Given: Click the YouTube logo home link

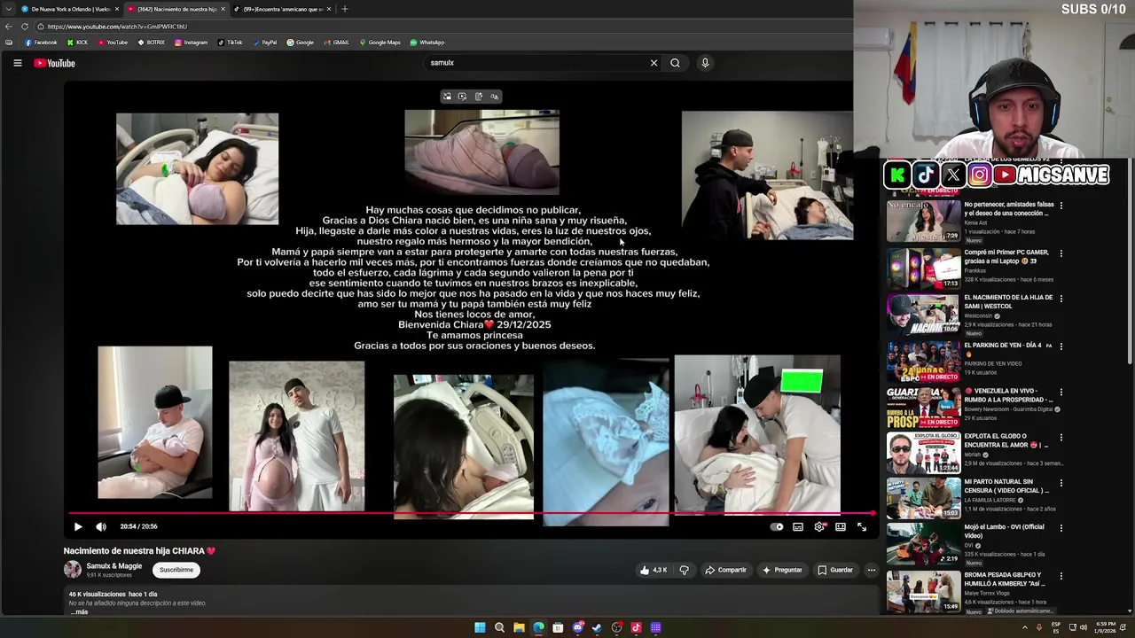Looking at the screenshot, I should [54, 63].
